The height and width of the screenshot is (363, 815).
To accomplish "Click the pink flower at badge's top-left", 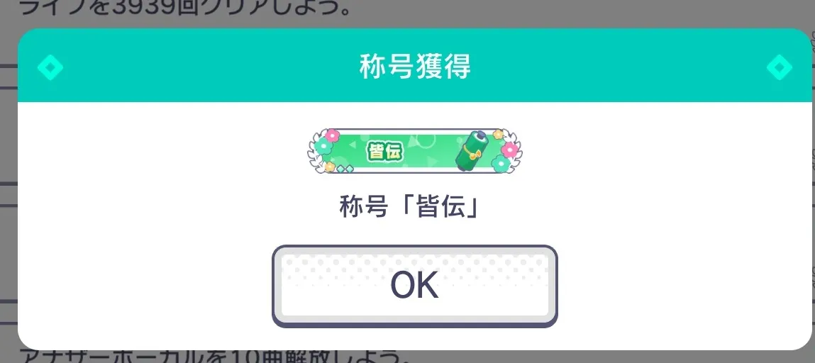I will (x=332, y=135).
